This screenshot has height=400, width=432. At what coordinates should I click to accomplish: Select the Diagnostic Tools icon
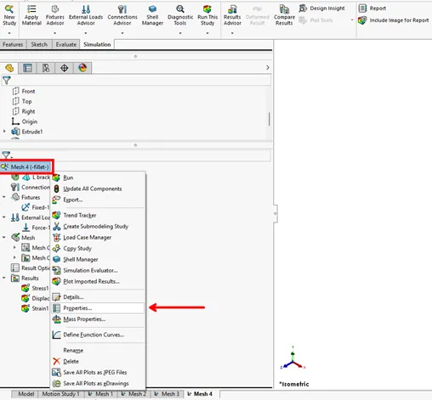click(x=180, y=8)
